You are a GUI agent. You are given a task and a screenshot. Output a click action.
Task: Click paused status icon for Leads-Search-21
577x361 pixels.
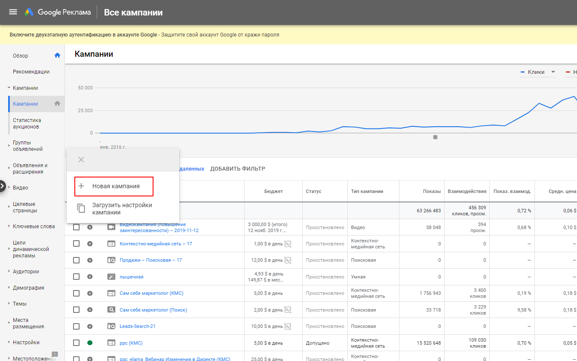[90, 326]
